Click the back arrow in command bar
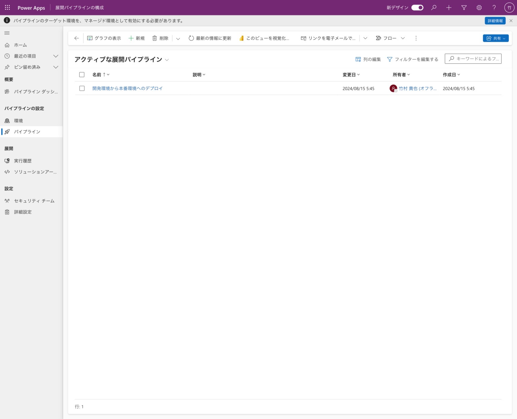Screen dimensions: 517x419 pos(76,38)
